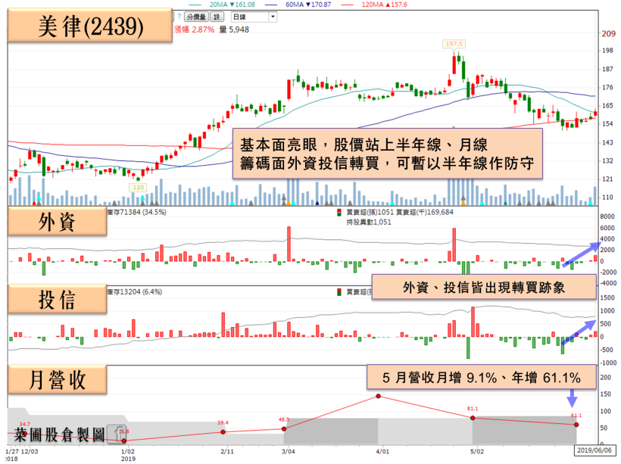Expand the 日線 period dropdown arrow
This screenshot has height=464, width=621.
pyautogui.click(x=273, y=17)
